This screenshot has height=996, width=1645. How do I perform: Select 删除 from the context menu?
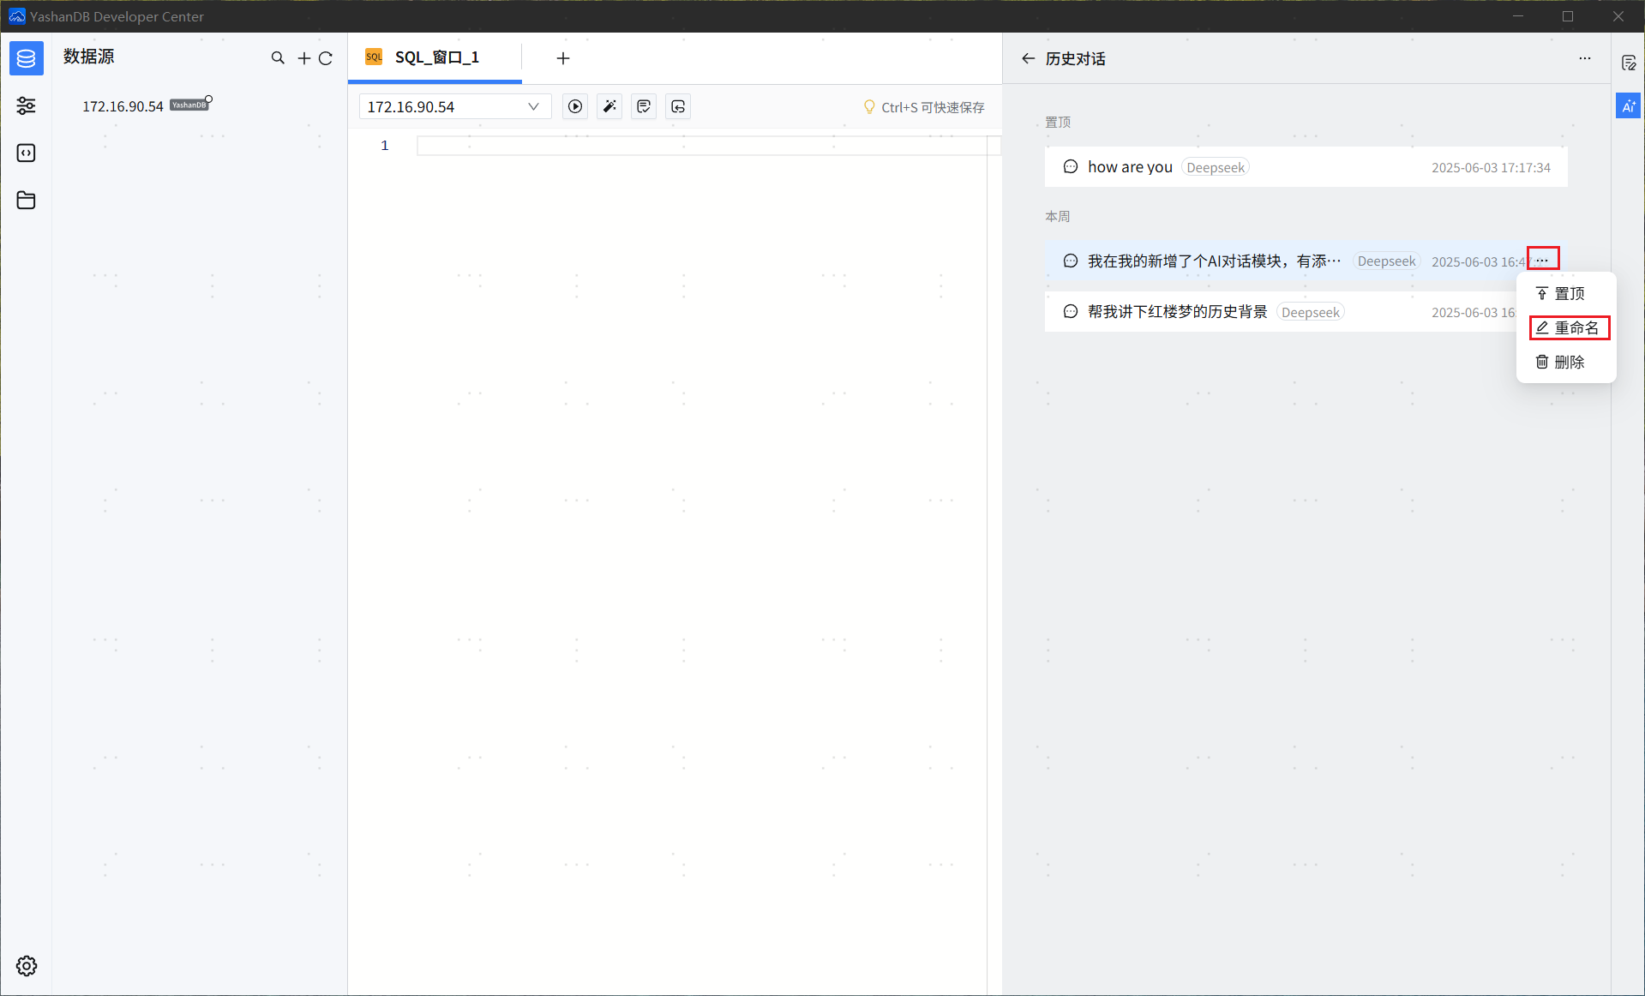pyautogui.click(x=1561, y=363)
